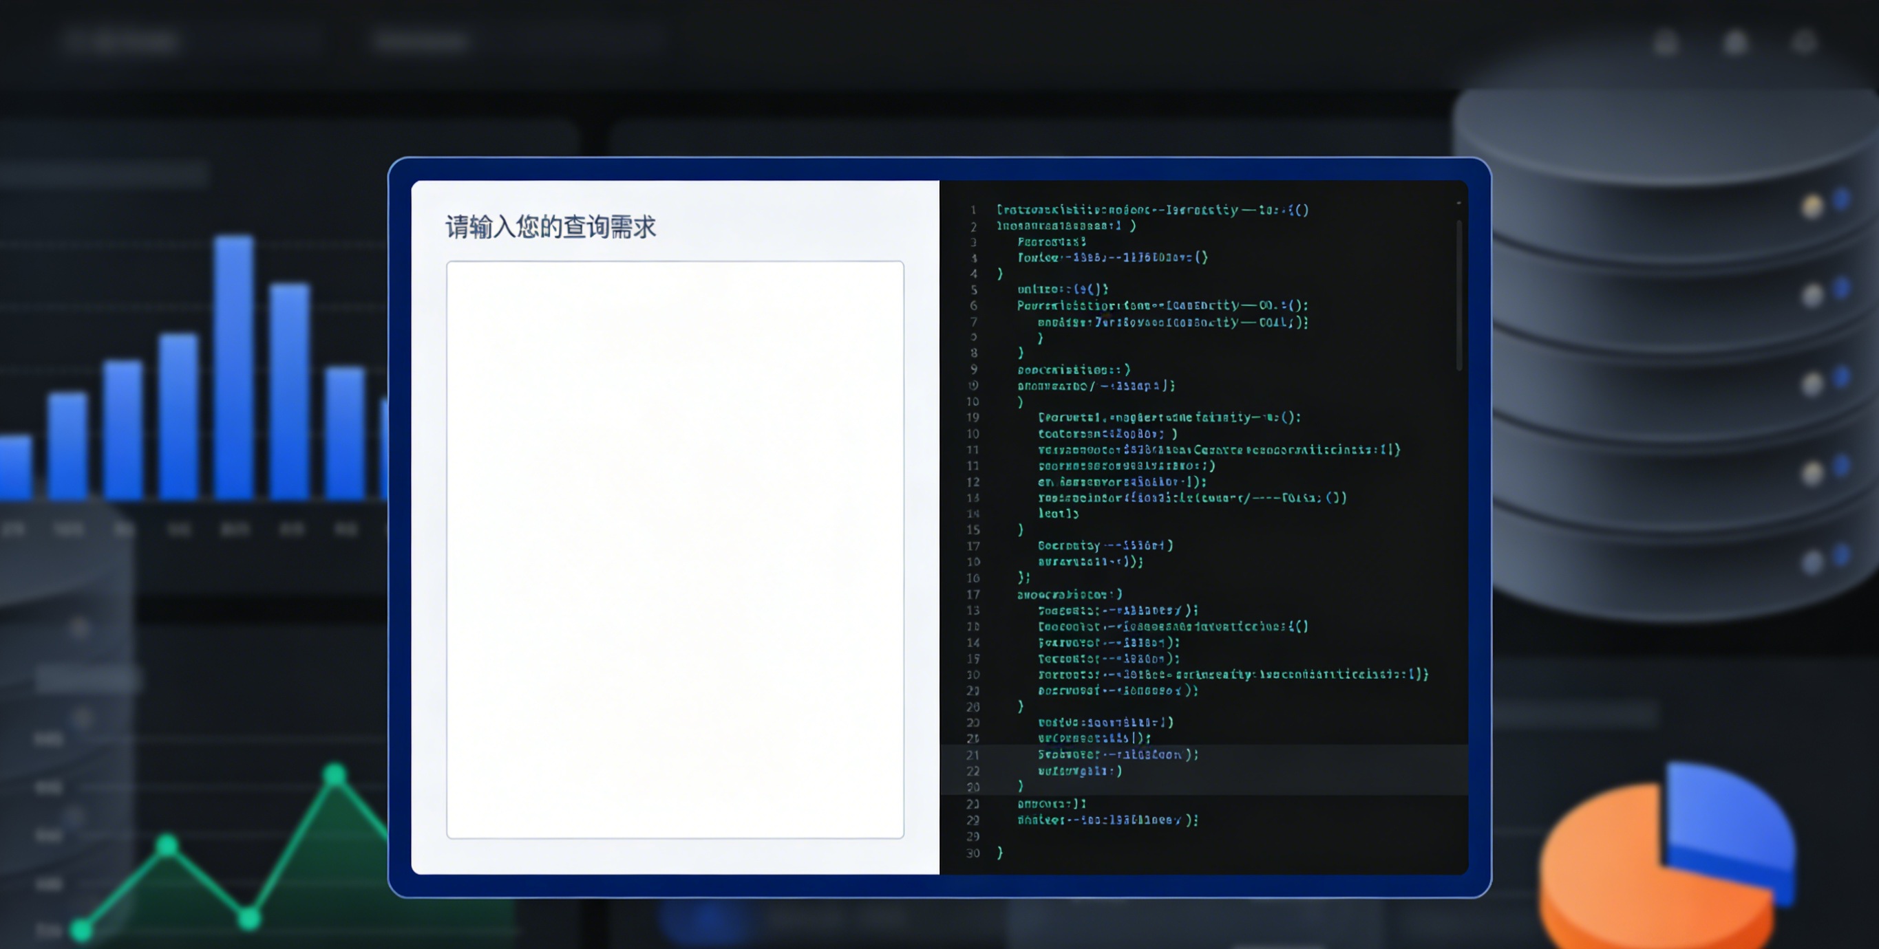Click the 请输入您的查询需求 heading
Image resolution: width=1879 pixels, height=949 pixels.
(551, 227)
